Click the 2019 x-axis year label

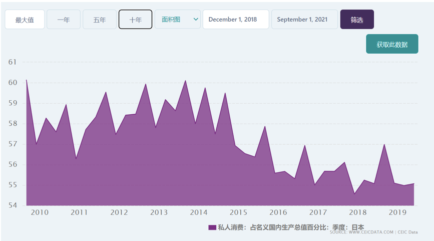[398, 212]
